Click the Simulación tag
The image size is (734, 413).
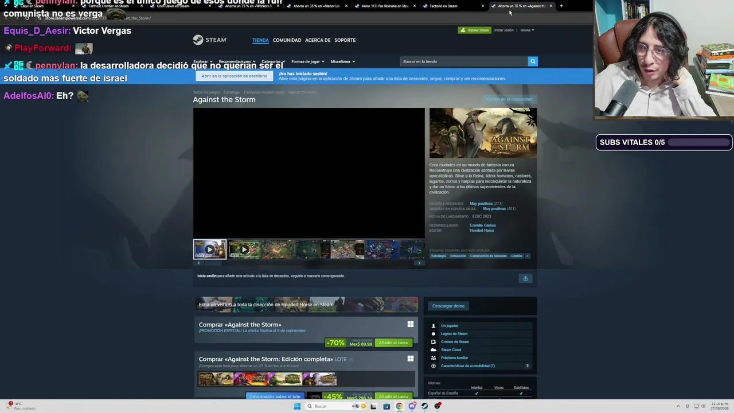tap(458, 256)
